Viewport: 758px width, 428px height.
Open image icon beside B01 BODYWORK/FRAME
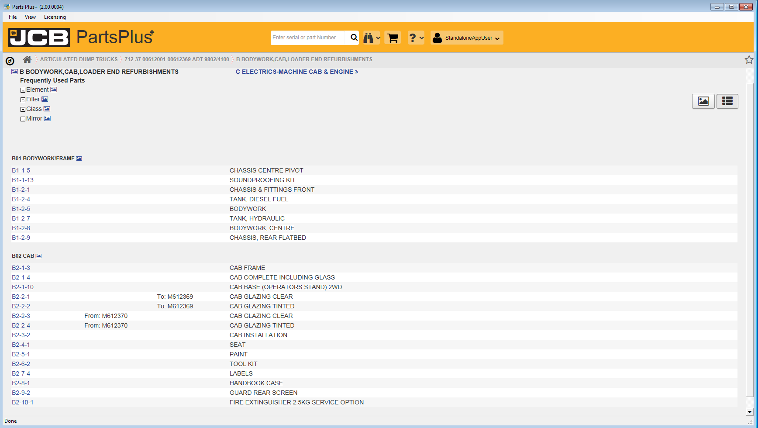79,159
